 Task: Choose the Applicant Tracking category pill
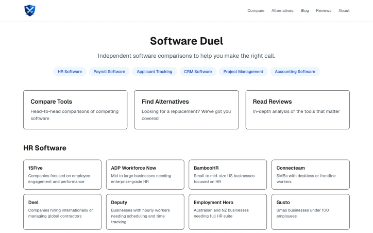point(155,72)
